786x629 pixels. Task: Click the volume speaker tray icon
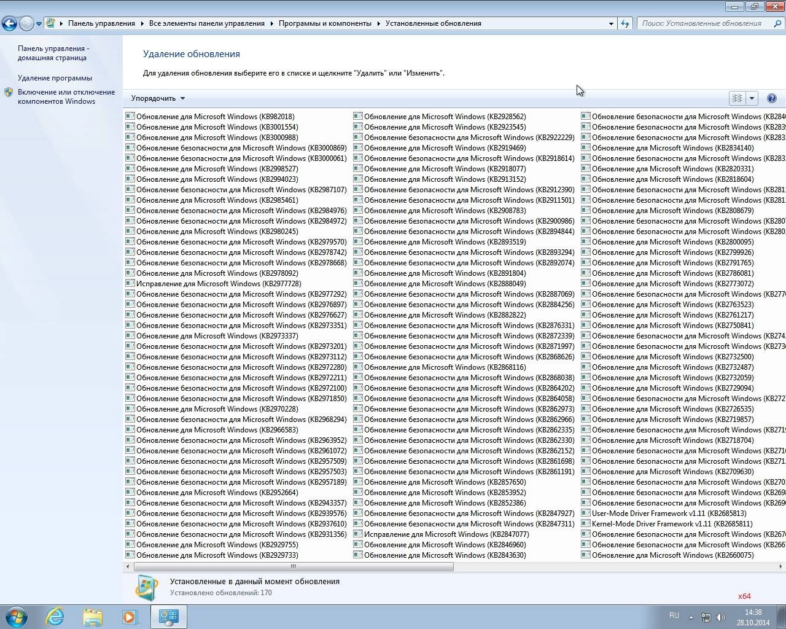click(x=720, y=617)
